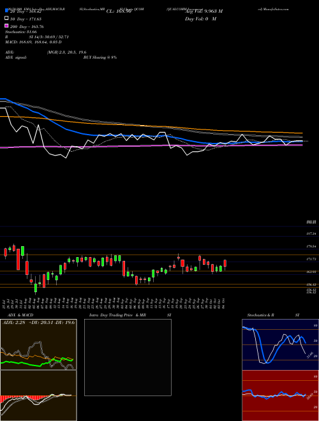Click the 'Stochastics & R SI' panel title
This screenshot has width=319, height=421.
coord(273,315)
